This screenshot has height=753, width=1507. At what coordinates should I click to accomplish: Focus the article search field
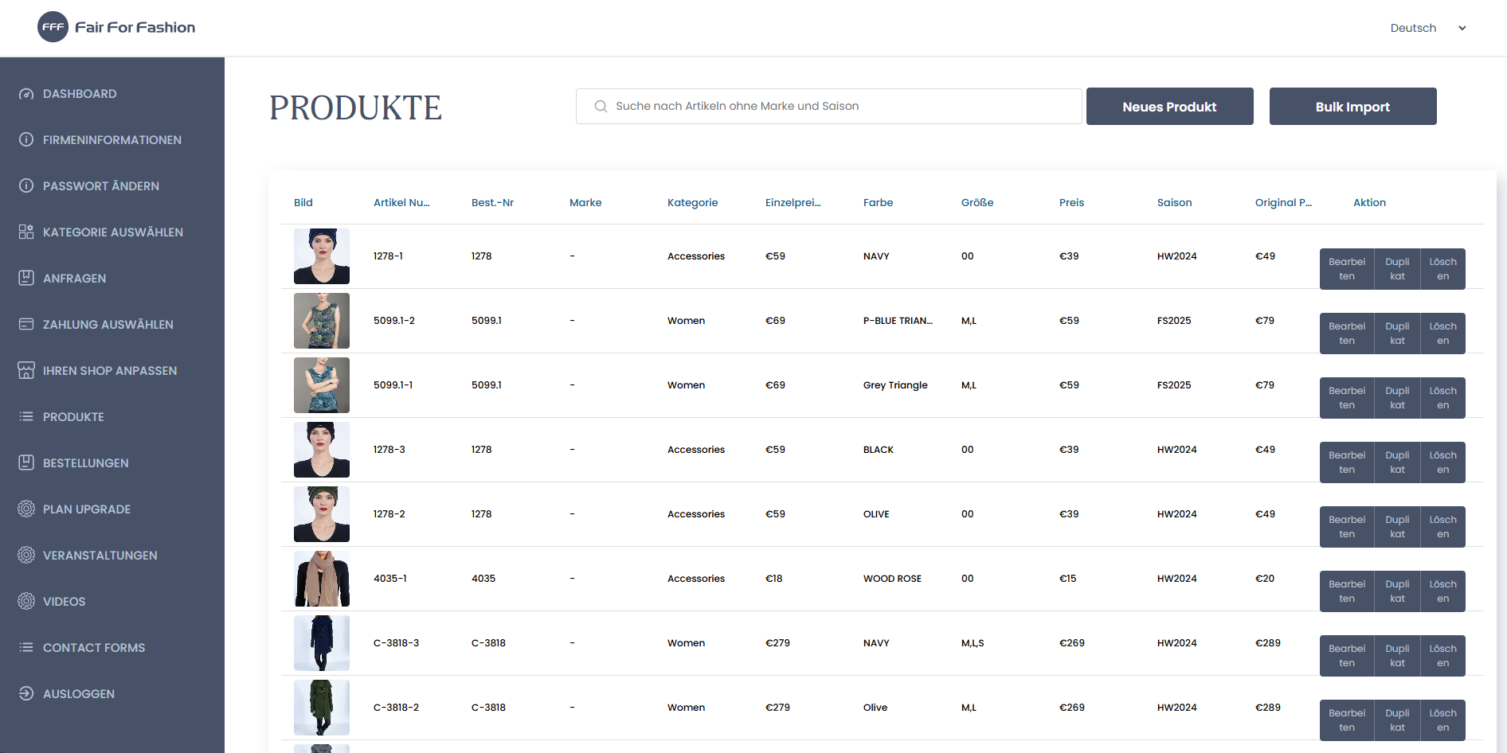coord(828,107)
